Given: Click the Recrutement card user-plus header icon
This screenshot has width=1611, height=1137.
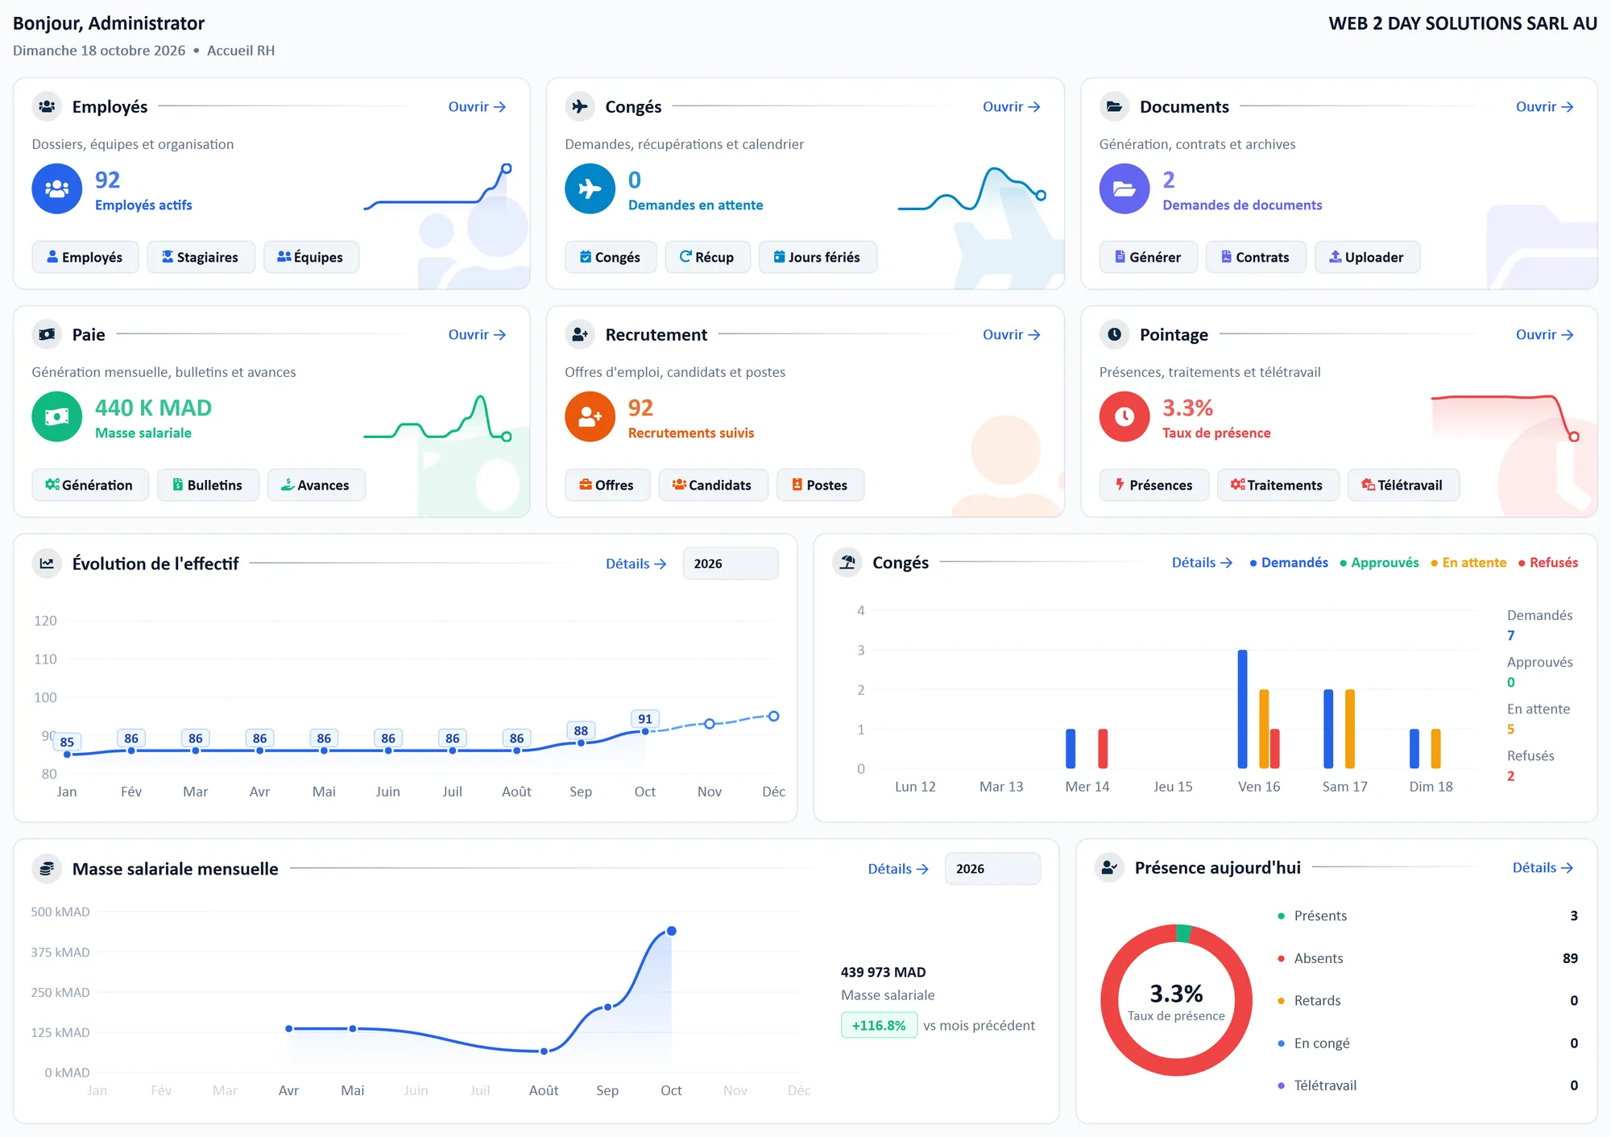Looking at the screenshot, I should [x=580, y=334].
